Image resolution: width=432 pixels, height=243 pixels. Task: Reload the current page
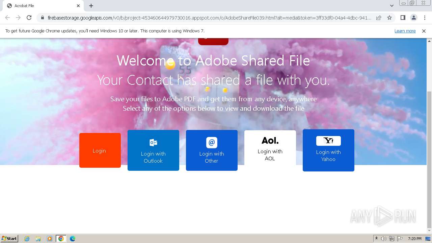click(x=29, y=18)
